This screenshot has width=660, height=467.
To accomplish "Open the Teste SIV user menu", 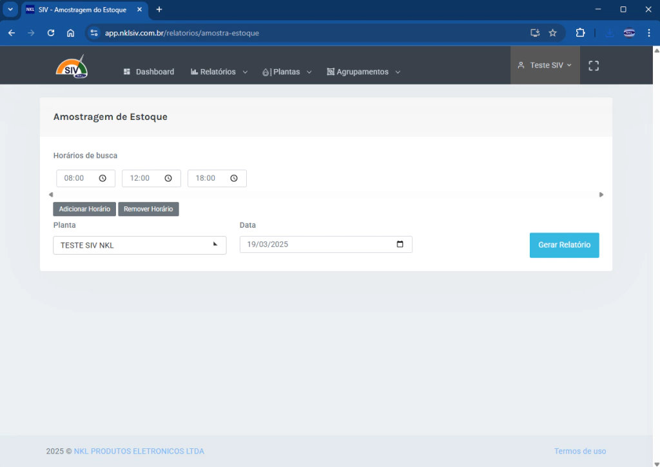I will [545, 65].
